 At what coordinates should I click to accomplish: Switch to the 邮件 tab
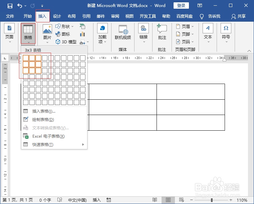pyautogui.click(x=101, y=16)
